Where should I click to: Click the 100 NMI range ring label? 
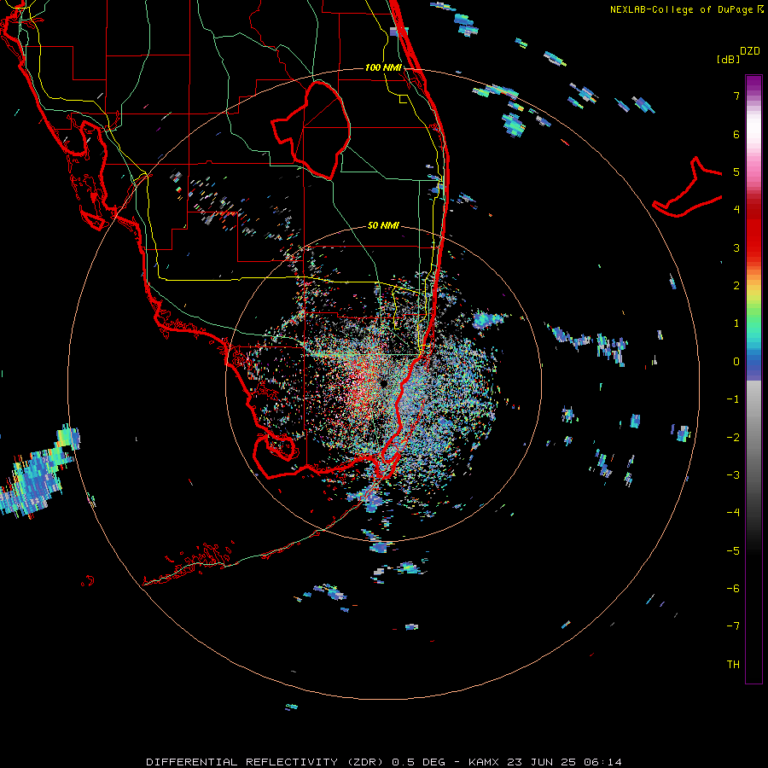(383, 67)
